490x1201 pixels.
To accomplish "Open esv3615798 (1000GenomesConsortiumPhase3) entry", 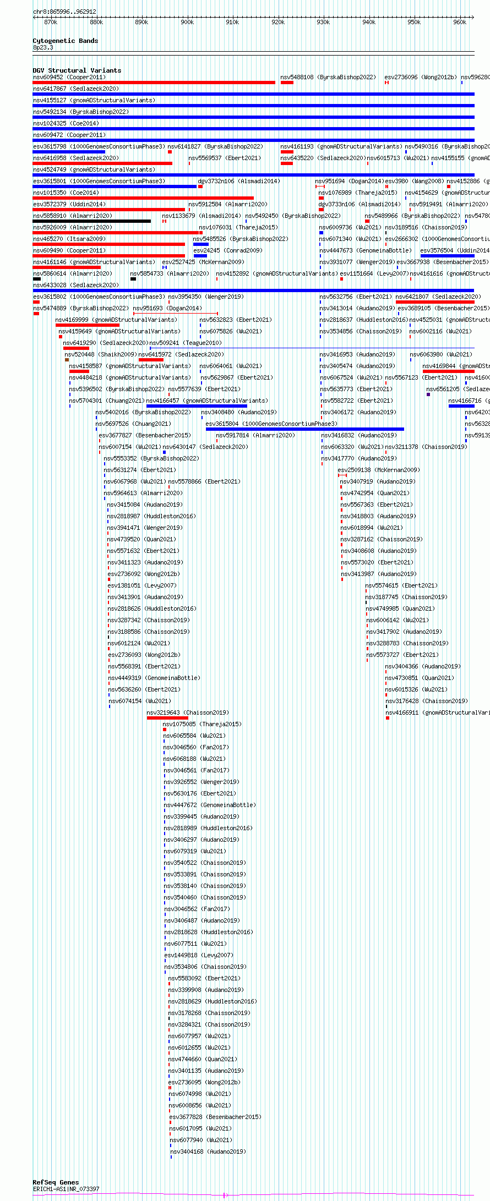I will point(99,146).
